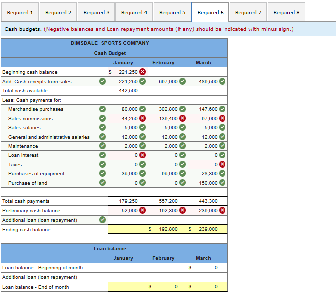Screen dimensions: 336x295
Task: Click January total cash available 442,500
Action: point(128,91)
